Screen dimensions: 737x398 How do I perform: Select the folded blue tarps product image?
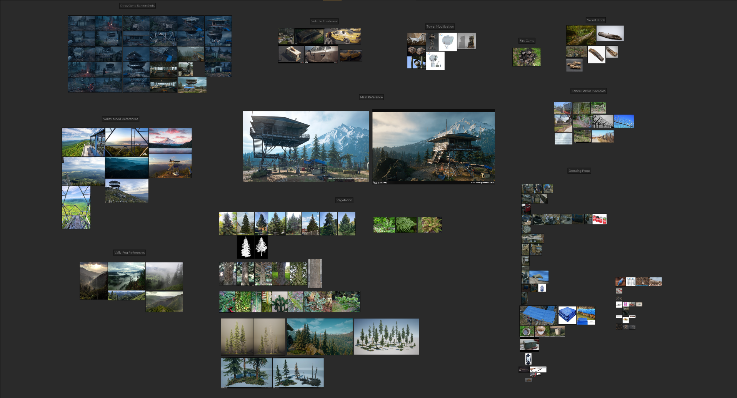[x=567, y=315]
